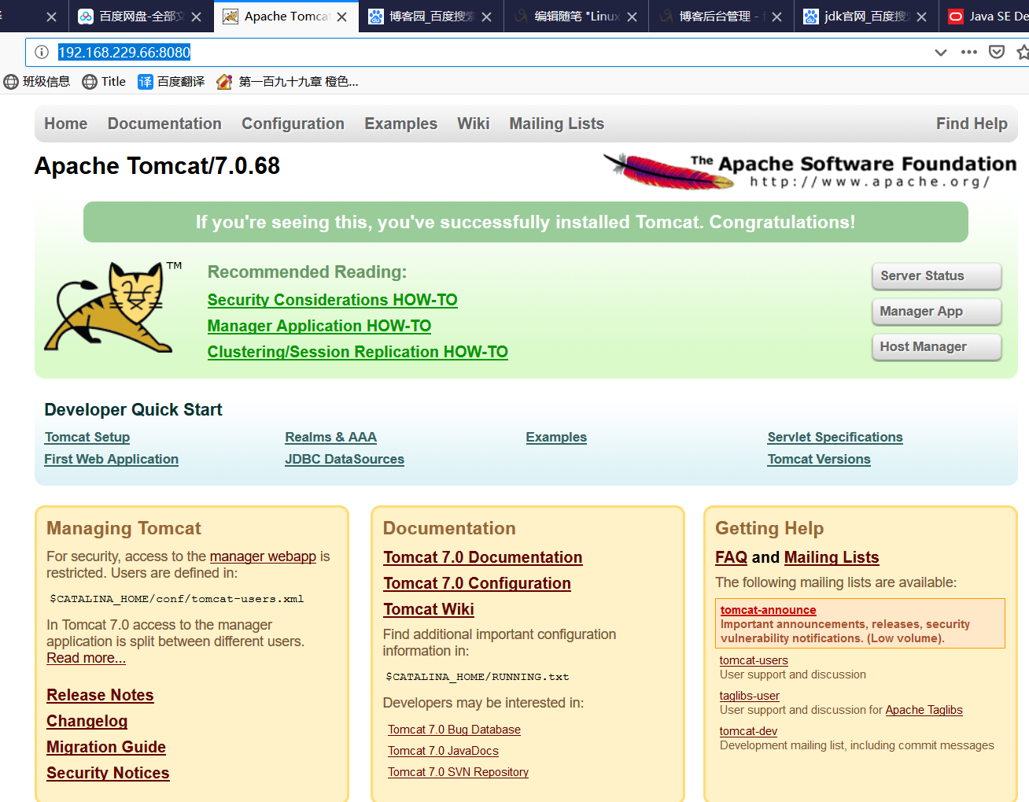Open Mailing Lists in Tomcat nav bar
This screenshot has width=1029, height=802.
tap(556, 124)
